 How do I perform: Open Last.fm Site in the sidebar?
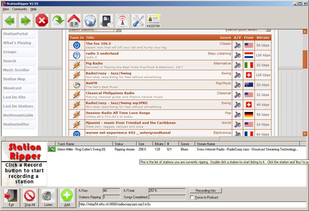point(18,97)
